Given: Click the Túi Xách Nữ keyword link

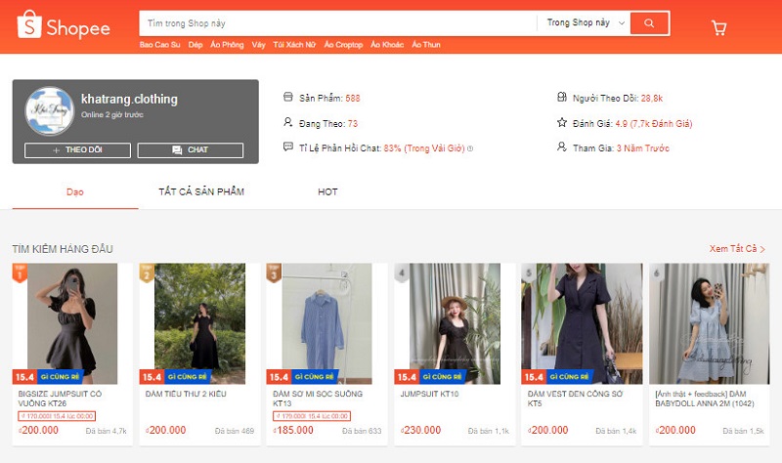Looking at the screenshot, I should pos(294,45).
